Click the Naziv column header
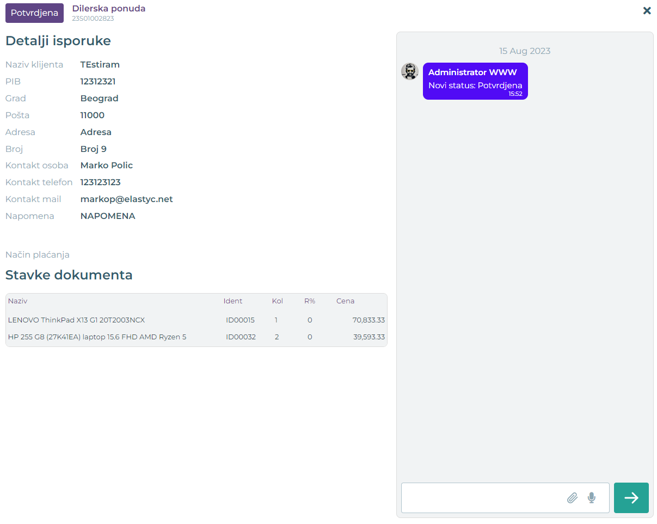Screen dimensions: 657x524 (x=17, y=301)
